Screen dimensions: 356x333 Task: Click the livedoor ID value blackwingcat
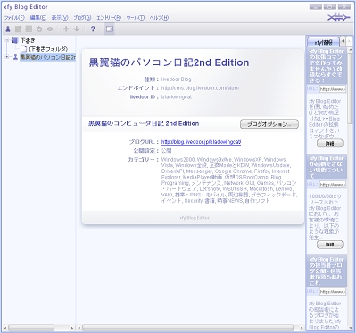click(x=177, y=97)
